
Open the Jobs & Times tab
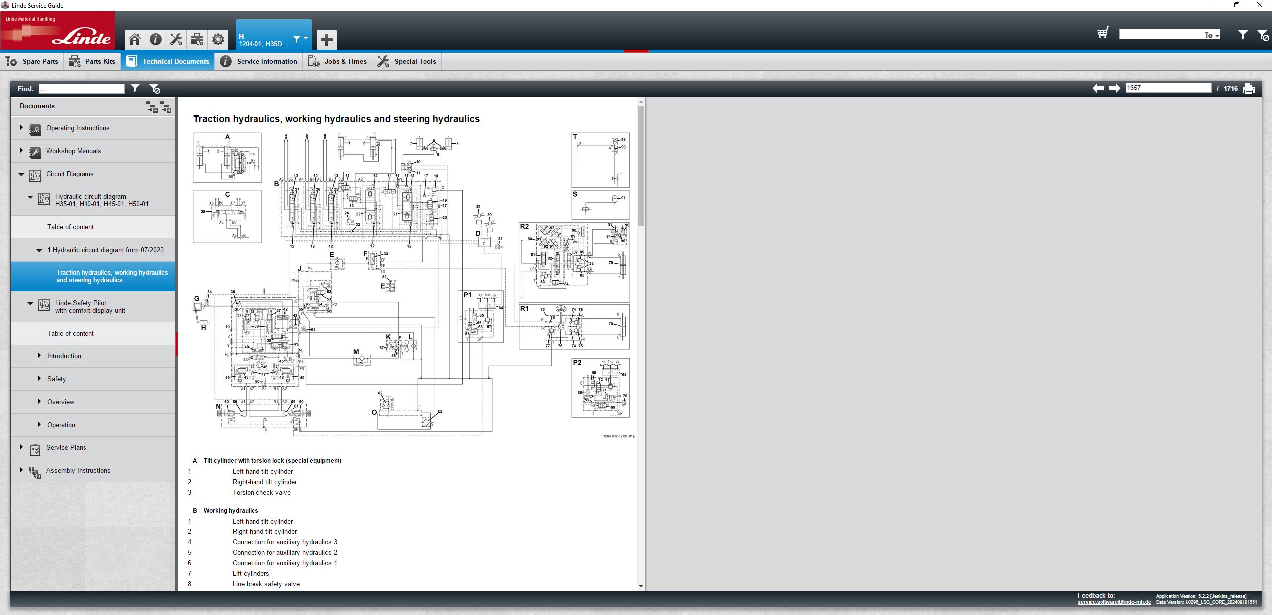(338, 61)
